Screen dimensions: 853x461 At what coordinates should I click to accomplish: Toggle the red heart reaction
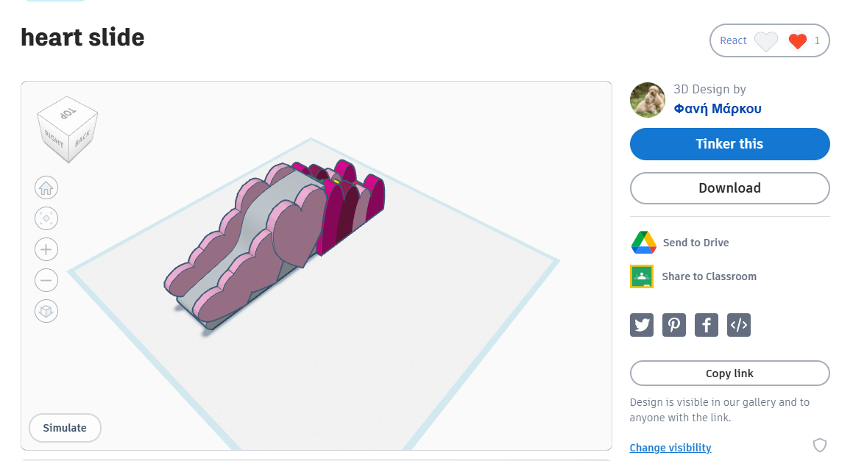pos(798,40)
